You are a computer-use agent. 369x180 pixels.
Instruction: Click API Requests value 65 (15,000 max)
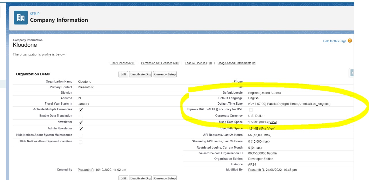click(x=260, y=135)
